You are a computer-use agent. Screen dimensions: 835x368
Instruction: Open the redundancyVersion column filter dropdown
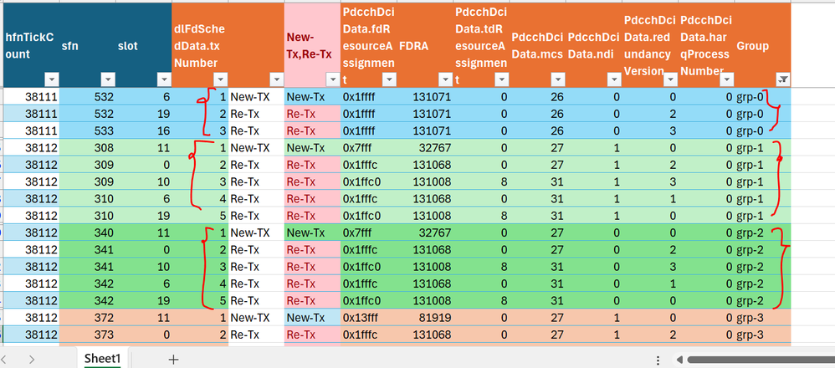click(x=671, y=79)
